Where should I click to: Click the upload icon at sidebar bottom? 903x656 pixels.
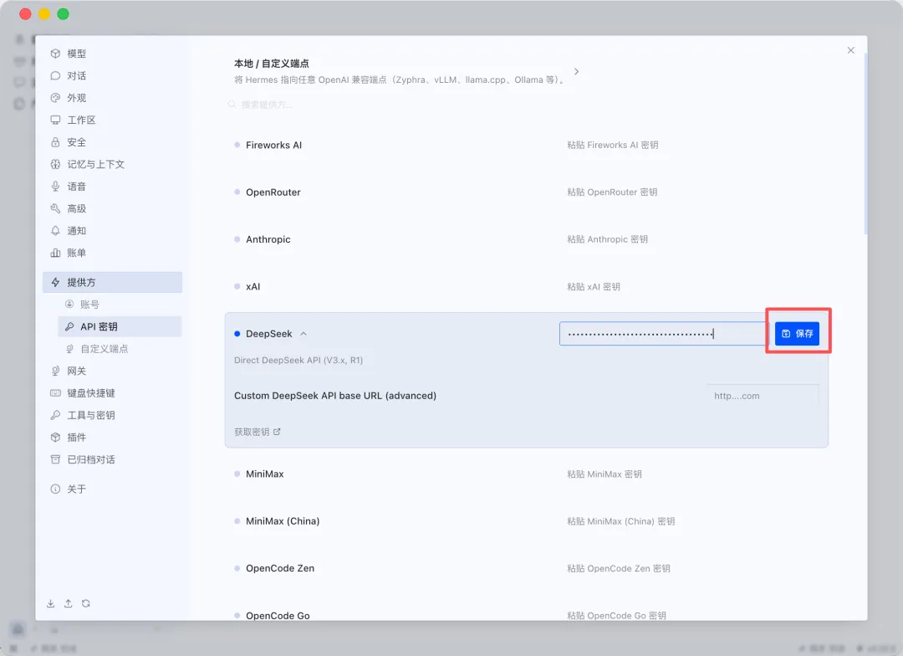pos(68,603)
